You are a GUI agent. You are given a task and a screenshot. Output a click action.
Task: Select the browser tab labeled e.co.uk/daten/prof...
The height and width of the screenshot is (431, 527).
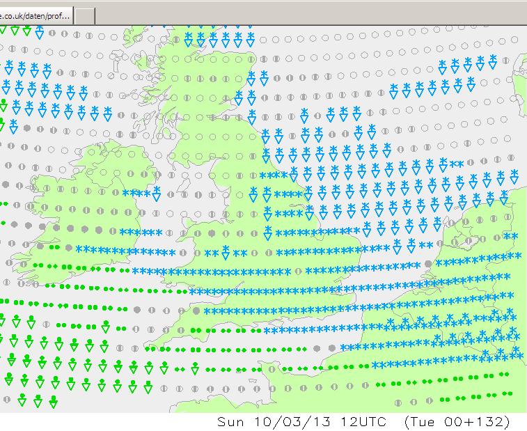pyautogui.click(x=36, y=16)
